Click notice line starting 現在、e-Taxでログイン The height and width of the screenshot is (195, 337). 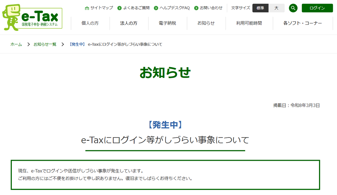[x=81, y=171]
